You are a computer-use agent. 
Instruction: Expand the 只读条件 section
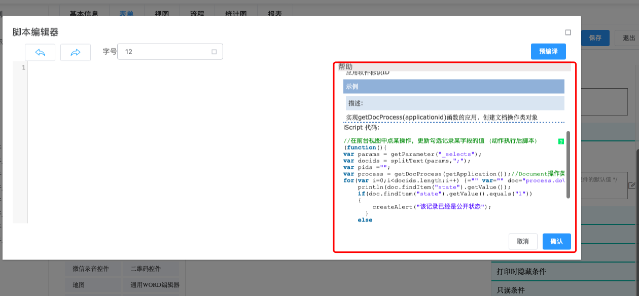tap(510, 290)
